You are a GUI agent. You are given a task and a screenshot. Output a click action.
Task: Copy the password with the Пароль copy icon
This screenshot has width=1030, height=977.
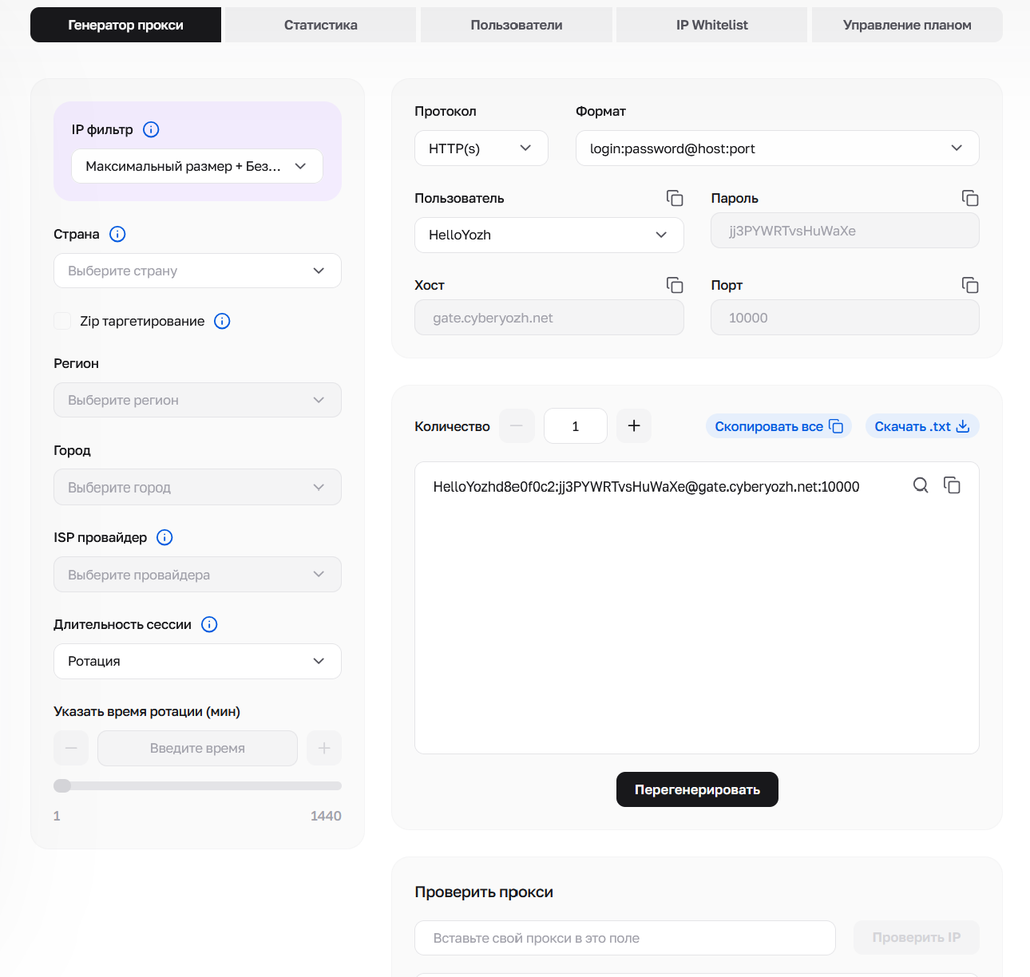(970, 198)
